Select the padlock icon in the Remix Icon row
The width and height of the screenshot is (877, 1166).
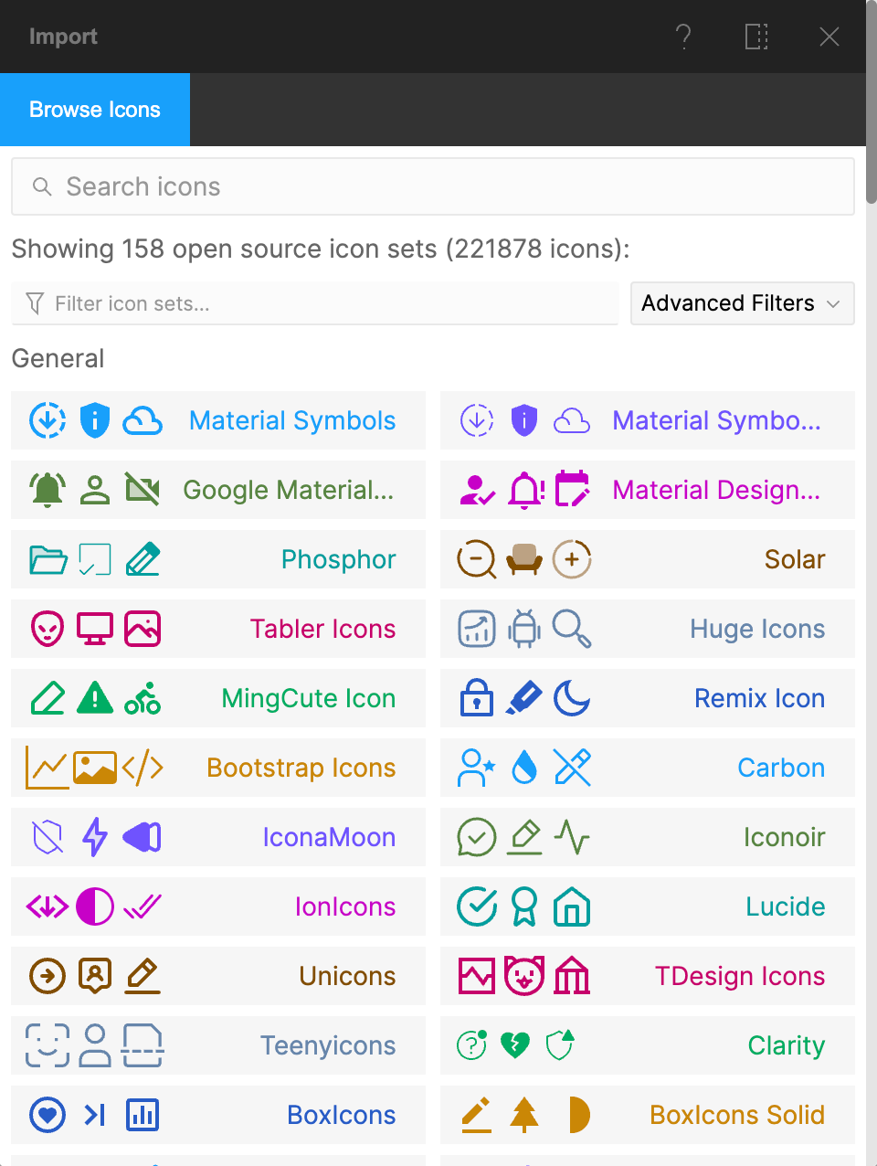[x=476, y=698]
